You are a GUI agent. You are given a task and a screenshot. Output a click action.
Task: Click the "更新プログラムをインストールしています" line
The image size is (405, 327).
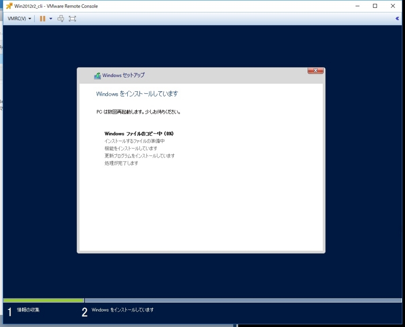[140, 156]
